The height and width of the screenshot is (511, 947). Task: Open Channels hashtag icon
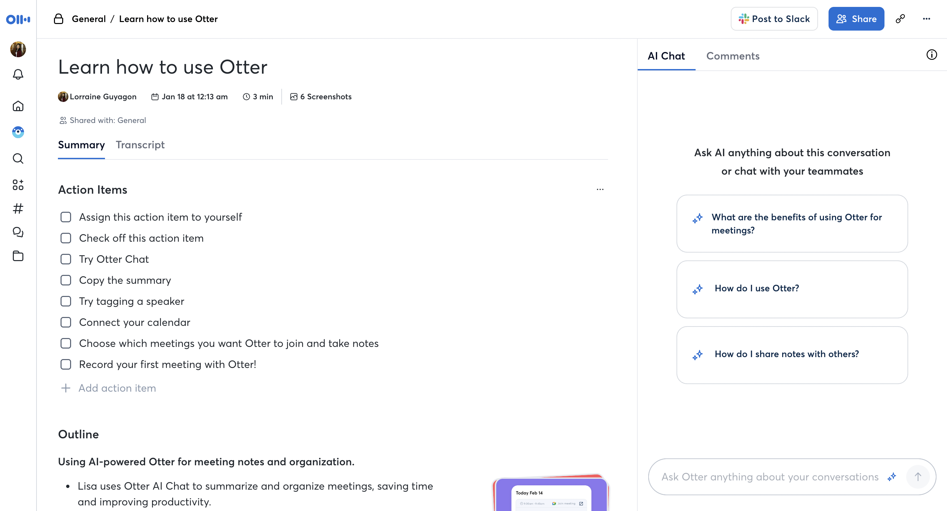[x=18, y=208]
